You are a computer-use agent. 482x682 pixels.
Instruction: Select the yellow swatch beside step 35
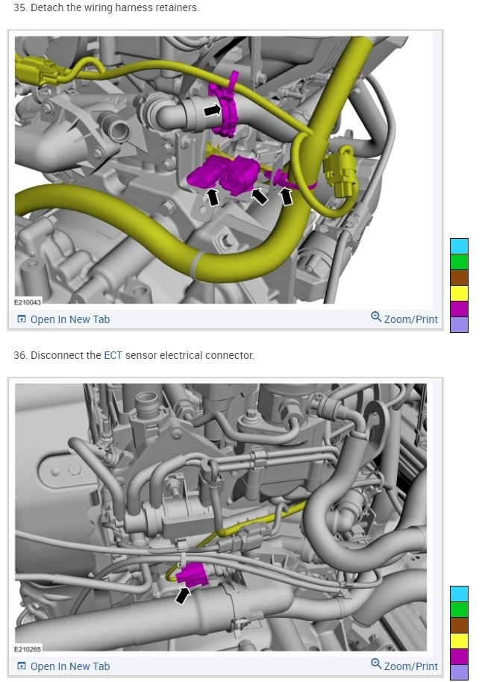pos(459,293)
